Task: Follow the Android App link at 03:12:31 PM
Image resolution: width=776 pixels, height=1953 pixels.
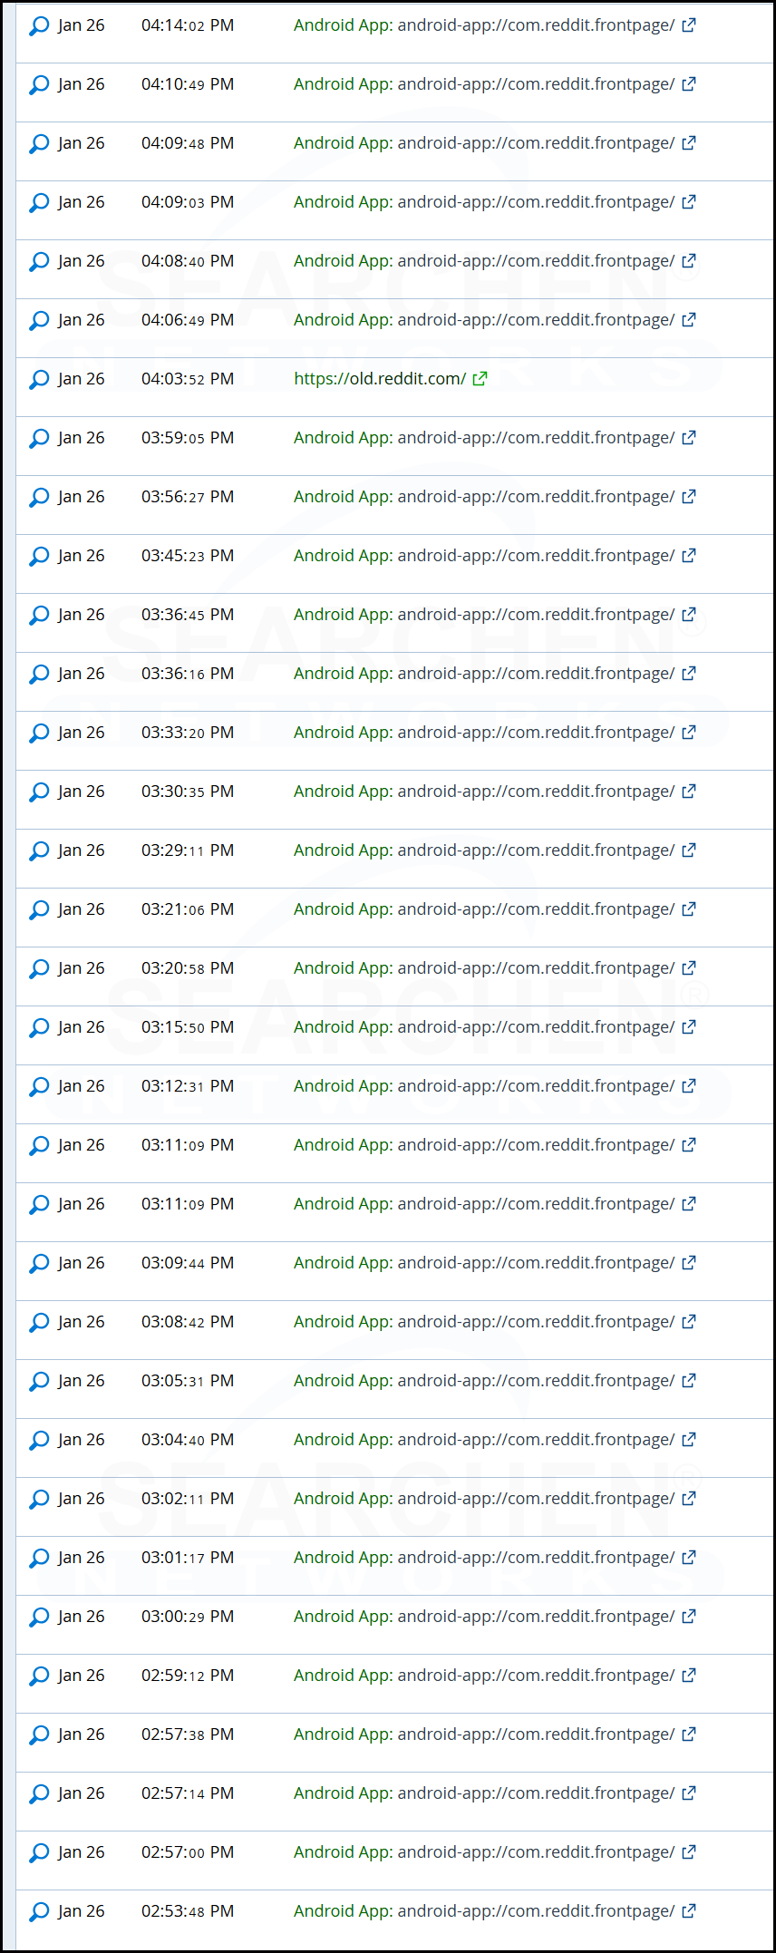Action: pyautogui.click(x=484, y=1086)
